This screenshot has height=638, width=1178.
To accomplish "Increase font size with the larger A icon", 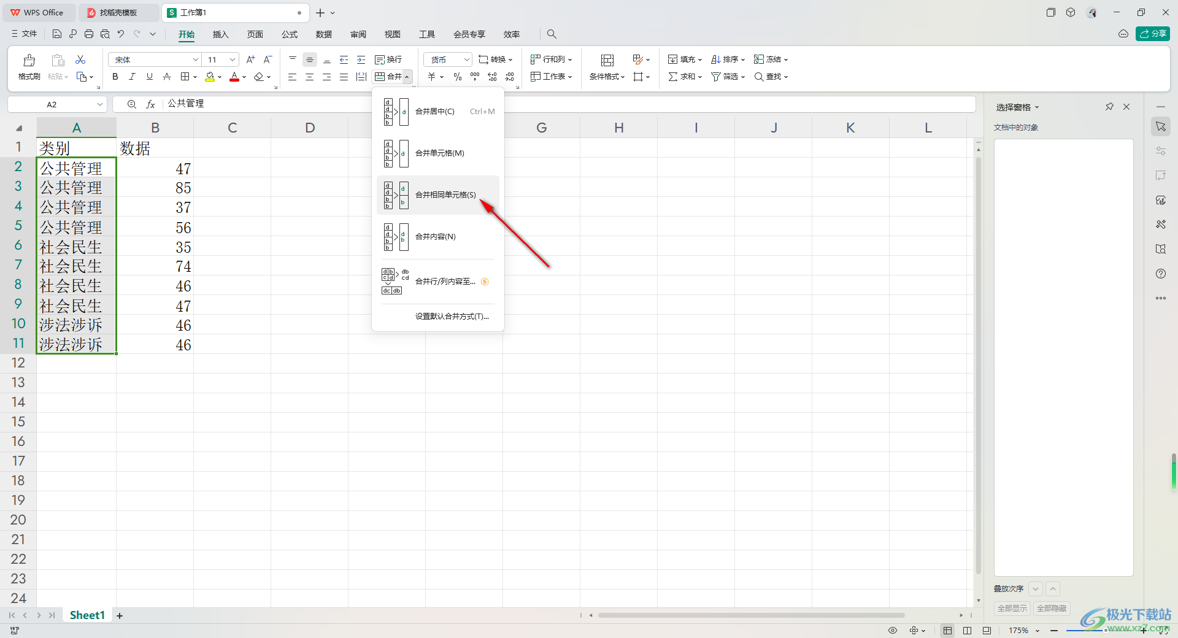I will pyautogui.click(x=250, y=60).
